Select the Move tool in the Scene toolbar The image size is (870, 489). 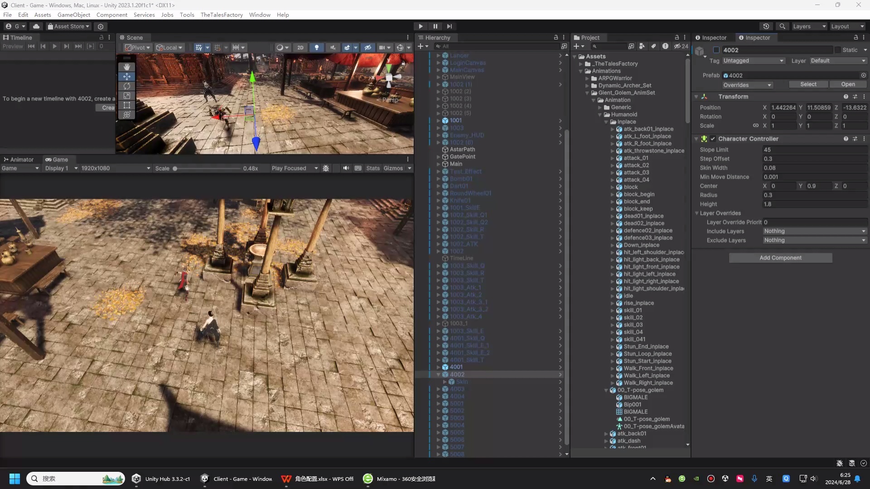pos(127,77)
